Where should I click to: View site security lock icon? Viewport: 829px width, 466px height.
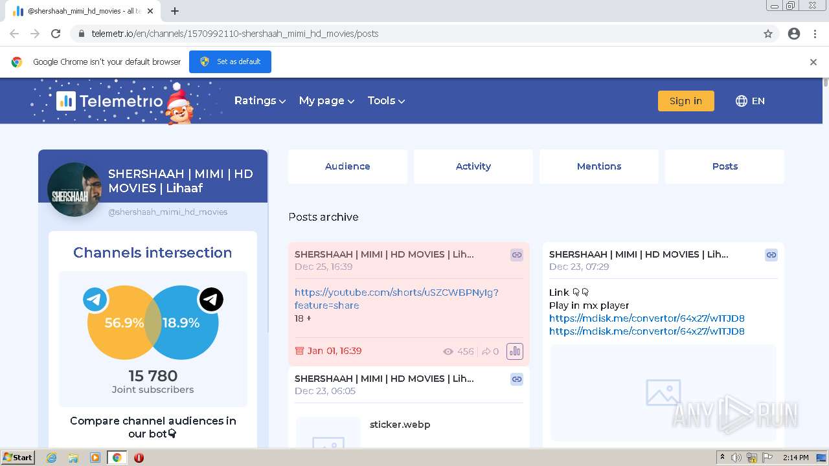point(82,34)
